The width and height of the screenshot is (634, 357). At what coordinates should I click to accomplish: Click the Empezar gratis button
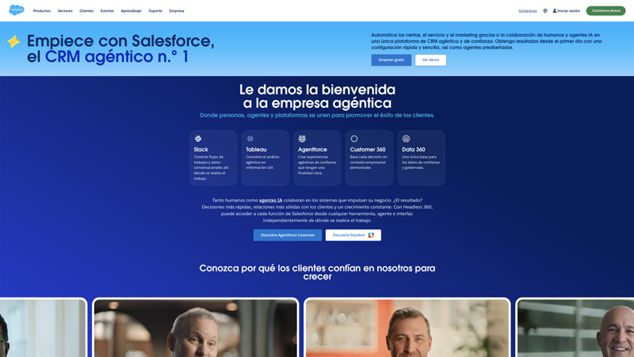[x=391, y=60]
